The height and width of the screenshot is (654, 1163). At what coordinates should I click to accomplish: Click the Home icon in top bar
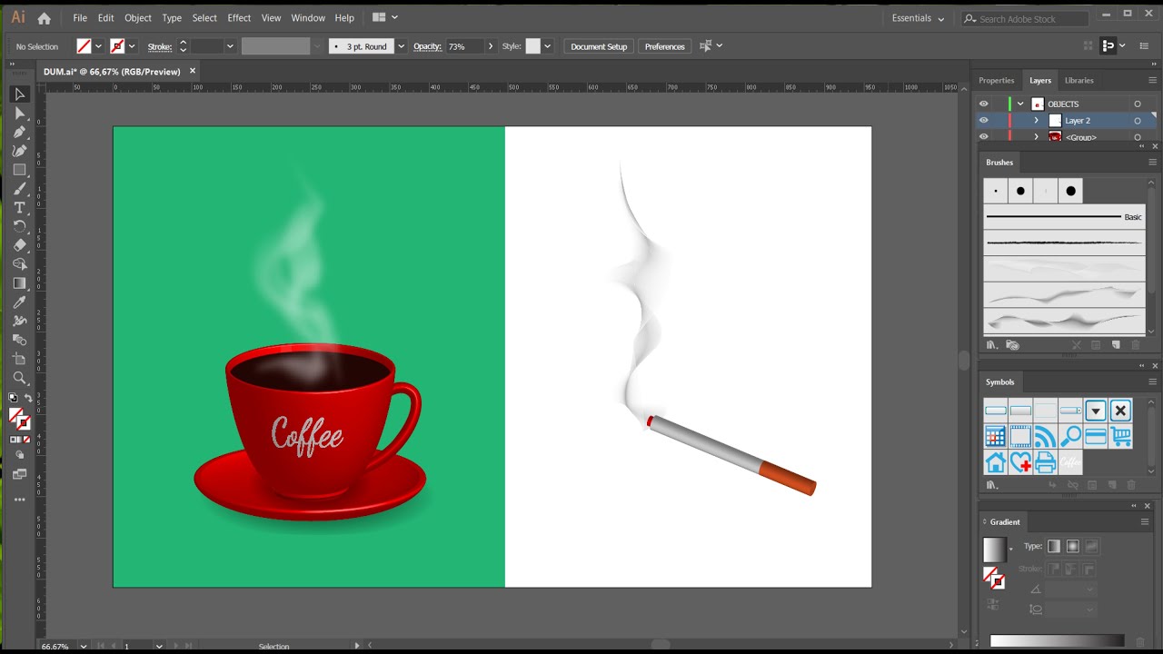(44, 18)
